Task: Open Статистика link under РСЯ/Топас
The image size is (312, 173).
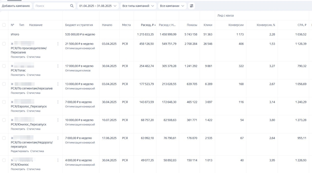Action: pos(34,75)
